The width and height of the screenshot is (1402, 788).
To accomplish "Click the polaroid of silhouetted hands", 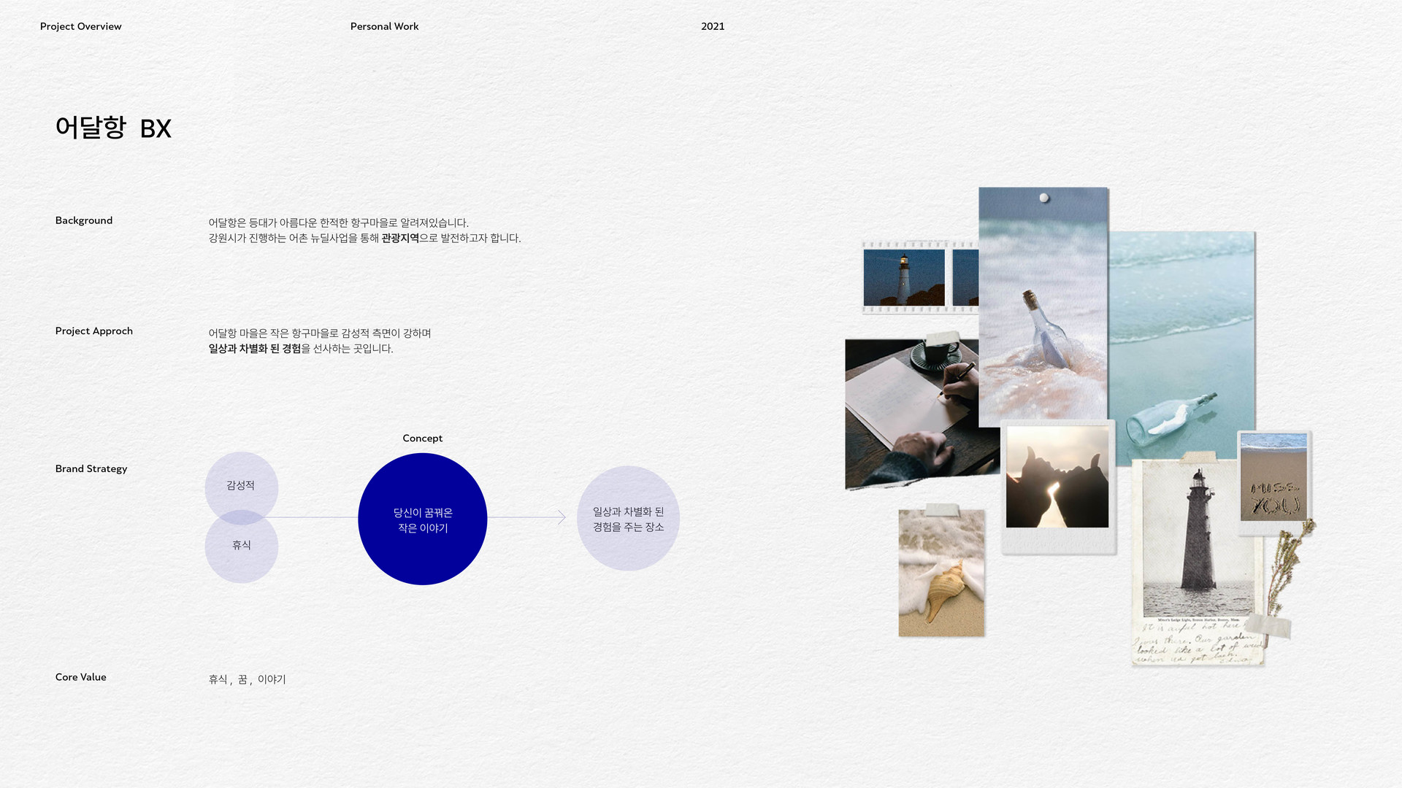I will [x=1057, y=482].
